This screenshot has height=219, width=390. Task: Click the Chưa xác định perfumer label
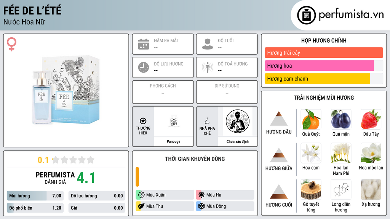(x=238, y=141)
